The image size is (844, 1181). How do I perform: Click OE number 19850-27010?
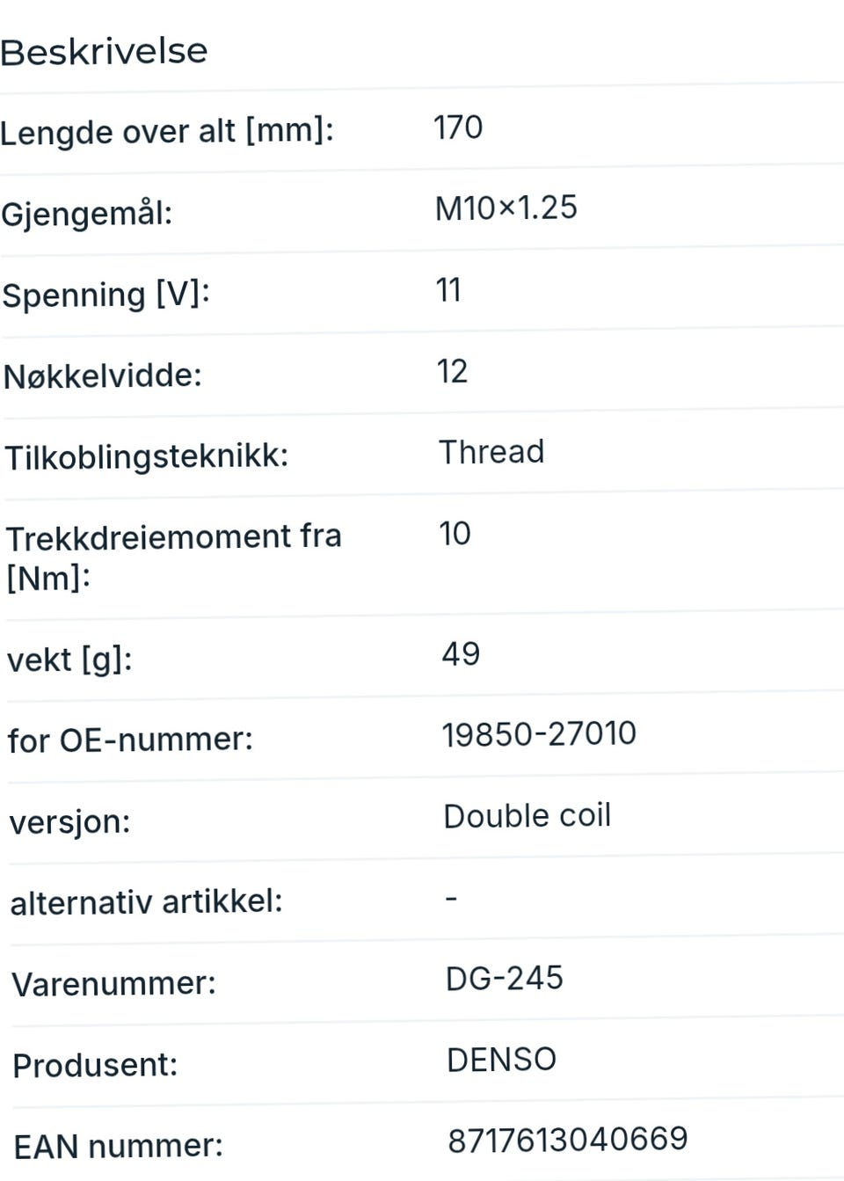pyautogui.click(x=539, y=734)
